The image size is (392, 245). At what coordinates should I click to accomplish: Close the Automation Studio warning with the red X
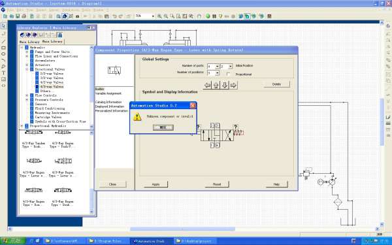click(x=193, y=105)
